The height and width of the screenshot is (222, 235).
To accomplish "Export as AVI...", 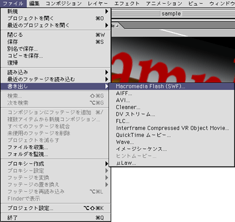I will [x=172, y=100].
